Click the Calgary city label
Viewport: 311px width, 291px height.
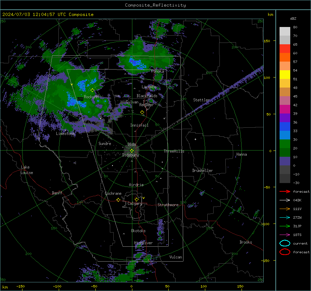pos(135,203)
